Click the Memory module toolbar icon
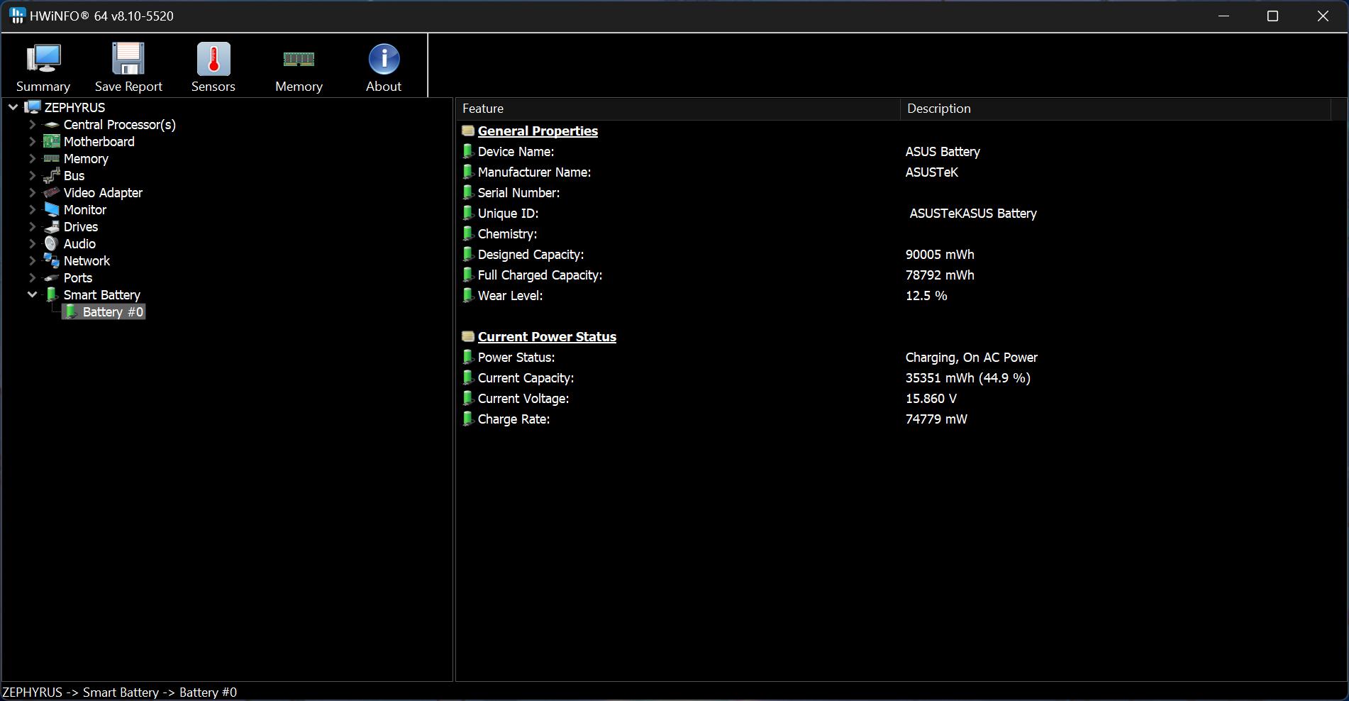Image resolution: width=1349 pixels, height=701 pixels. coord(299,60)
